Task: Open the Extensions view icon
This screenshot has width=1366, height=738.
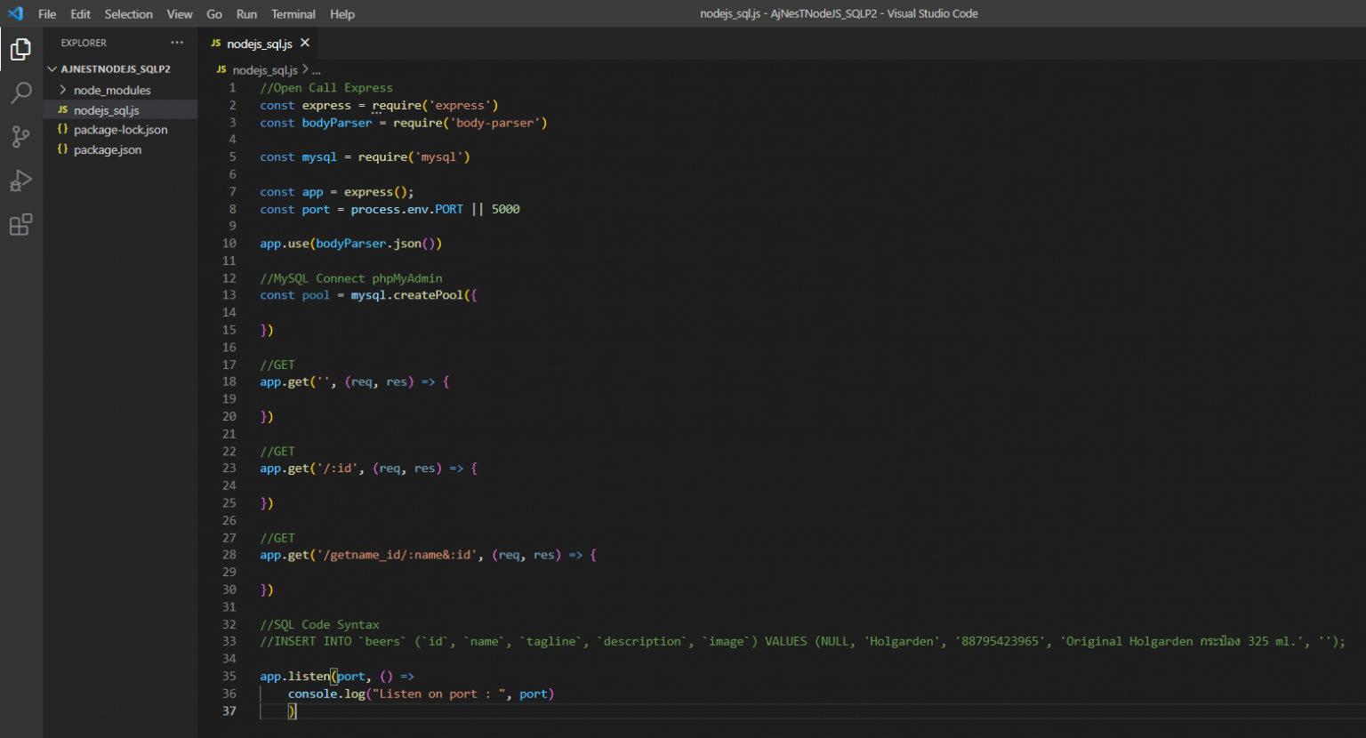Action: pos(20,225)
